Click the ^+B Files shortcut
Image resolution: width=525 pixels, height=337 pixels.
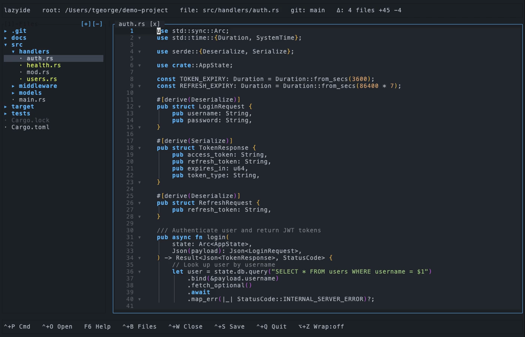pyautogui.click(x=139, y=327)
